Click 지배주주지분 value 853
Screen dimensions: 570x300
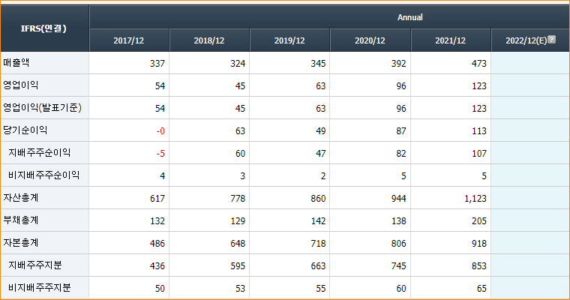[479, 266]
